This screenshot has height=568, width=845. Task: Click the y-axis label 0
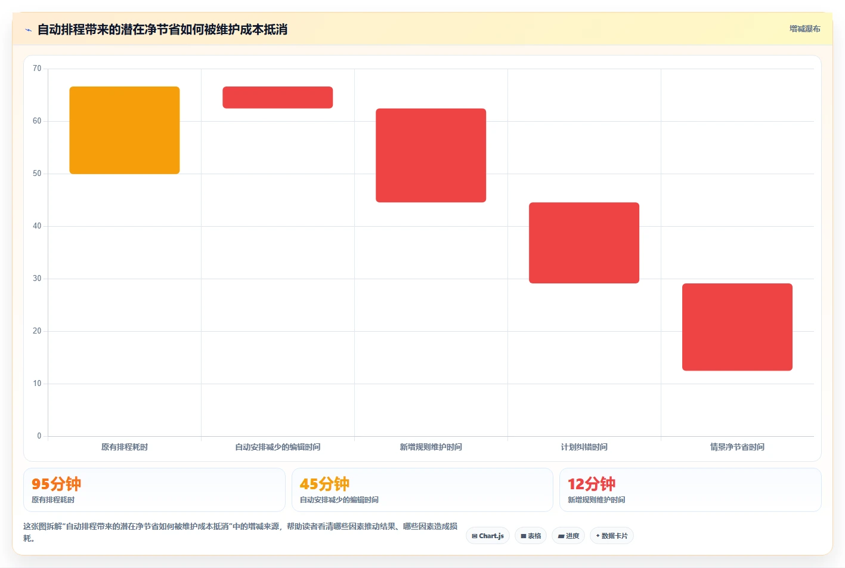[x=39, y=436]
